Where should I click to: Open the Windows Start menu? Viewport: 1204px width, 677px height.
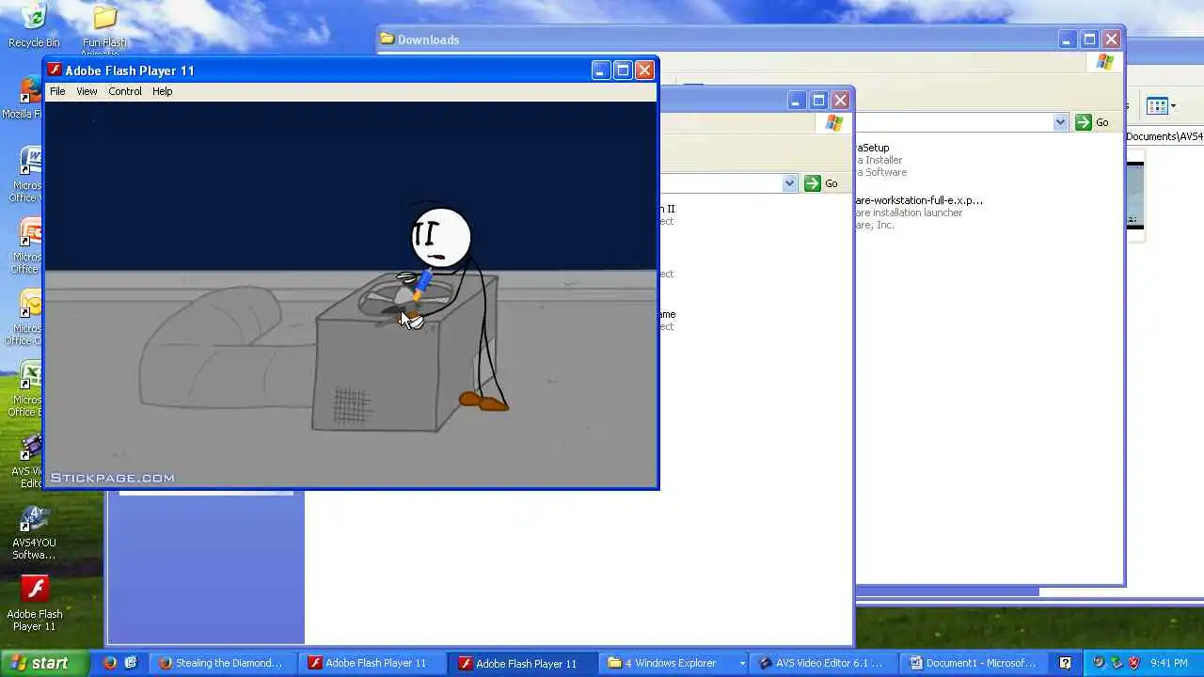(x=44, y=663)
